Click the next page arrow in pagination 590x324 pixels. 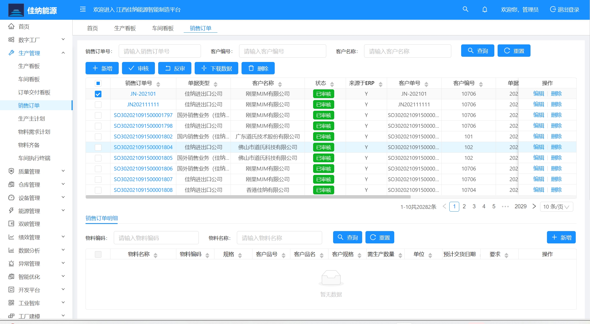pos(534,206)
